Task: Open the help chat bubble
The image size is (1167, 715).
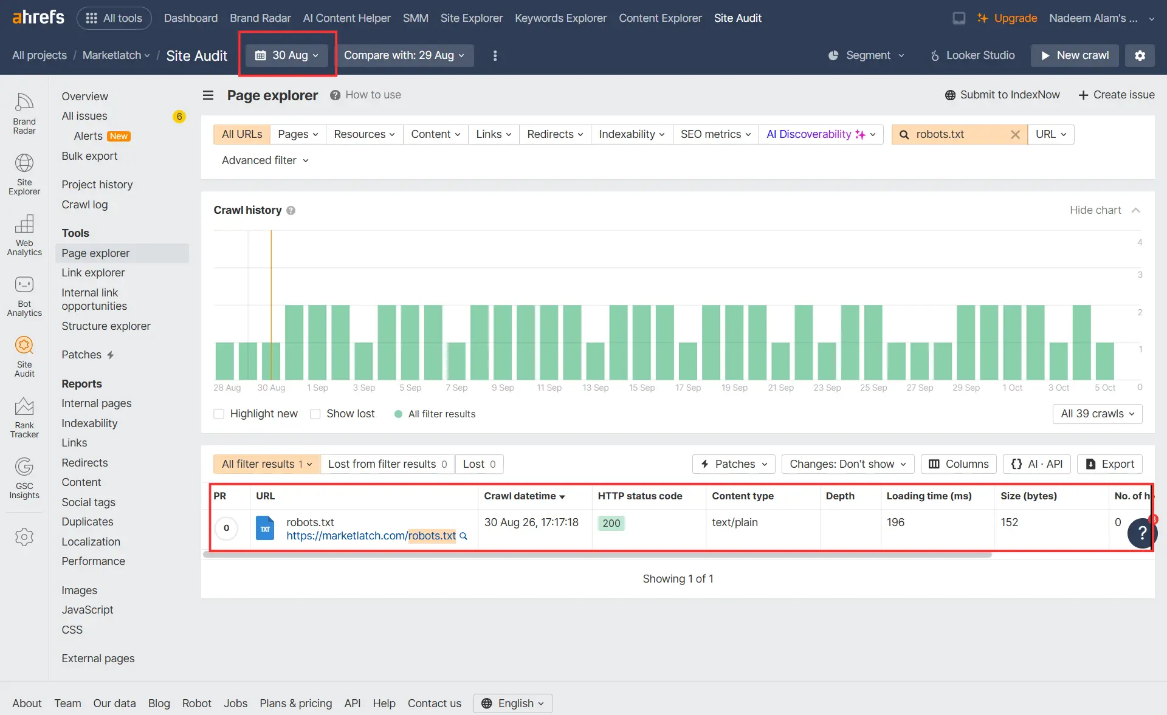Action: pos(1142,533)
